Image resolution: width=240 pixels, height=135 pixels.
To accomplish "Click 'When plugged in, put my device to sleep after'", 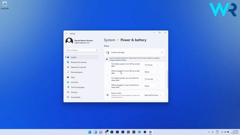I will point(125,86).
